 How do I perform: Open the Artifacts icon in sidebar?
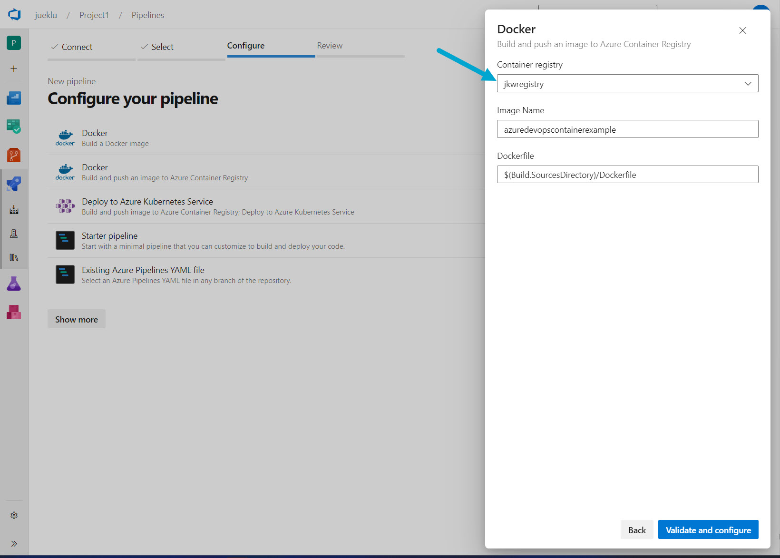(14, 312)
